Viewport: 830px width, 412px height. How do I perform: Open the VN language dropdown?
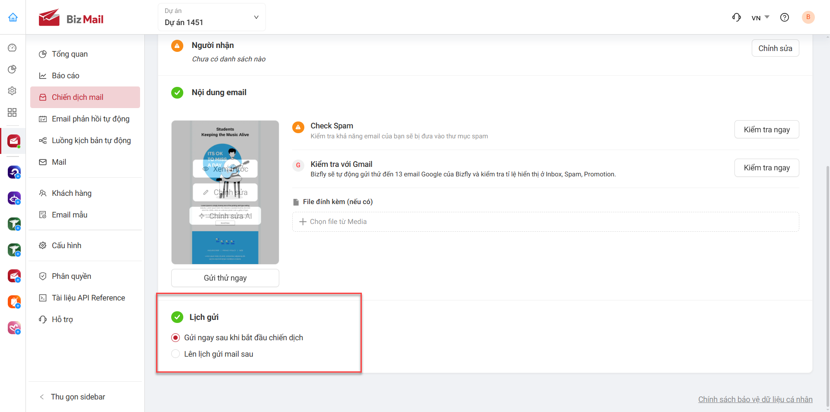(760, 18)
